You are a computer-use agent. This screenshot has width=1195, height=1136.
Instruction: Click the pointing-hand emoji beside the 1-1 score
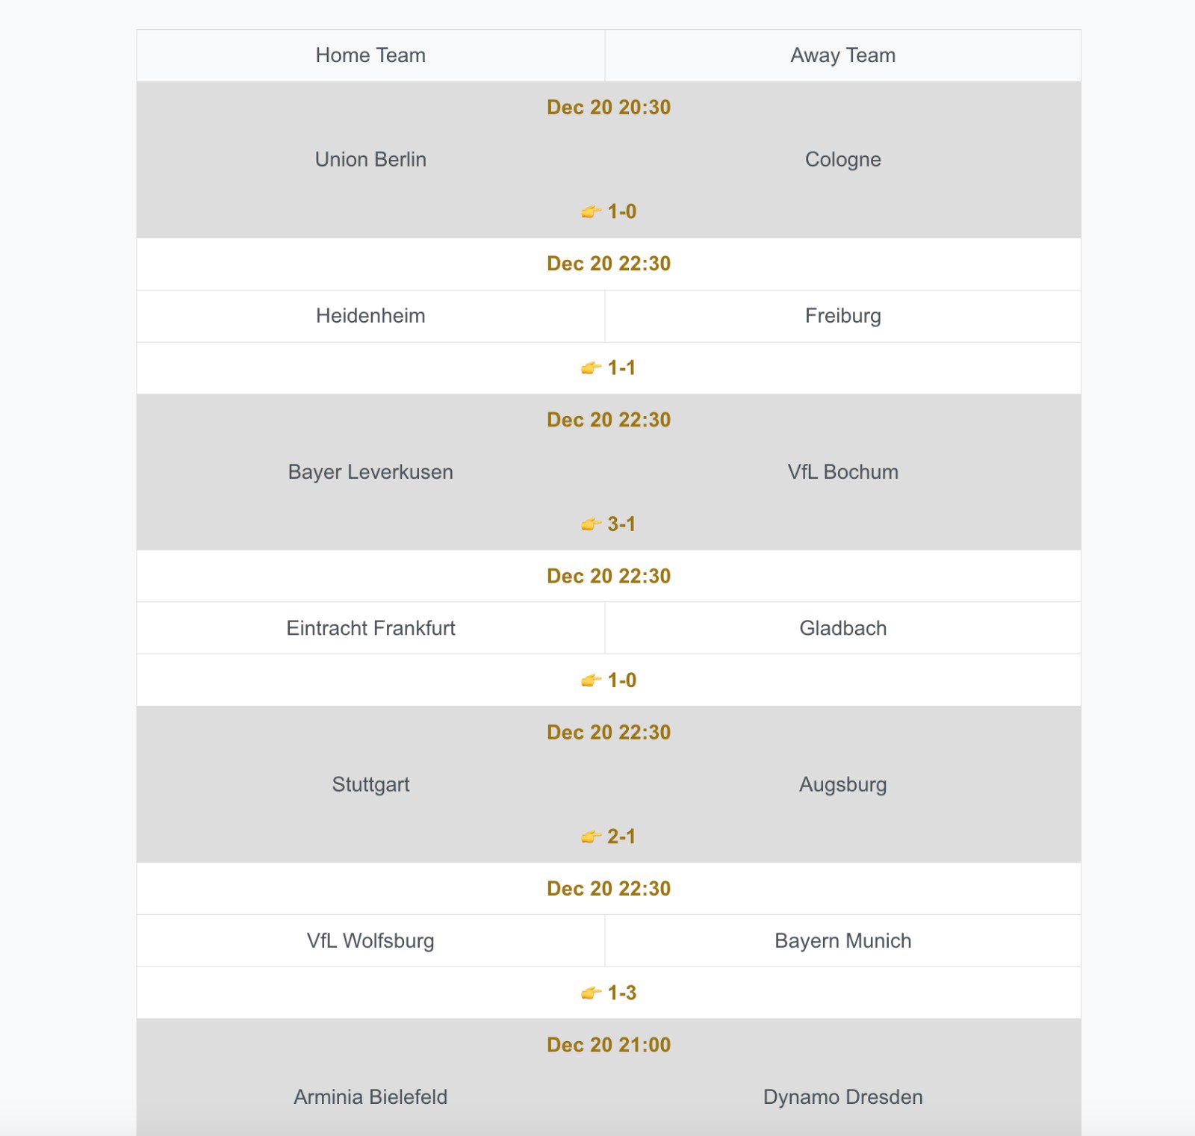pos(591,368)
